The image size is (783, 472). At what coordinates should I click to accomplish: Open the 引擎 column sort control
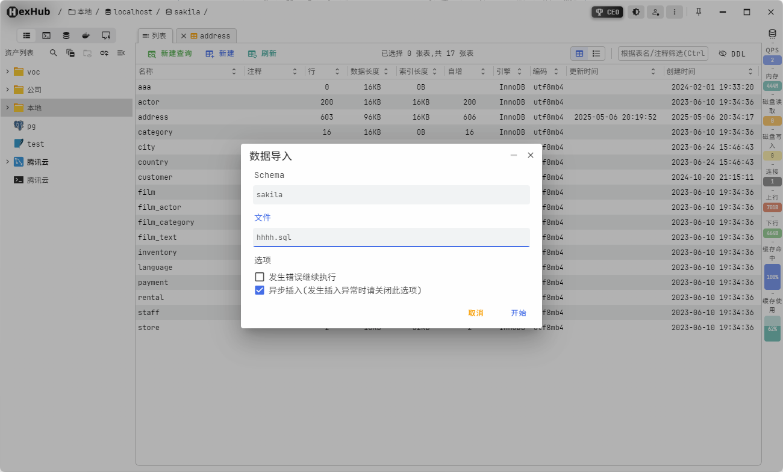(520, 71)
